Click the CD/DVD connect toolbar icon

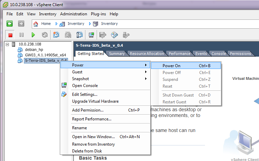pos(114,35)
